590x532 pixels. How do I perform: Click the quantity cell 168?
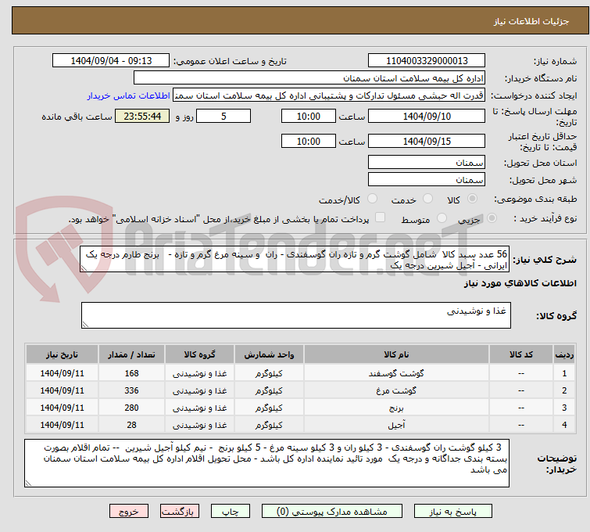pyautogui.click(x=131, y=373)
